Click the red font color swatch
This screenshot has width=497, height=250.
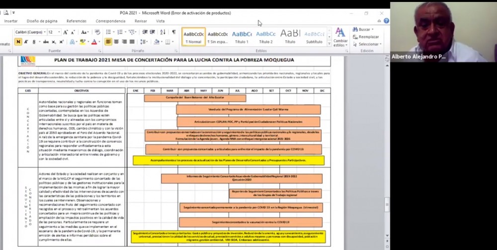(93, 42)
